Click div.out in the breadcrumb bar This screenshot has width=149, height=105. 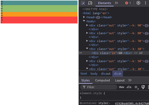pyautogui.click(x=106, y=74)
